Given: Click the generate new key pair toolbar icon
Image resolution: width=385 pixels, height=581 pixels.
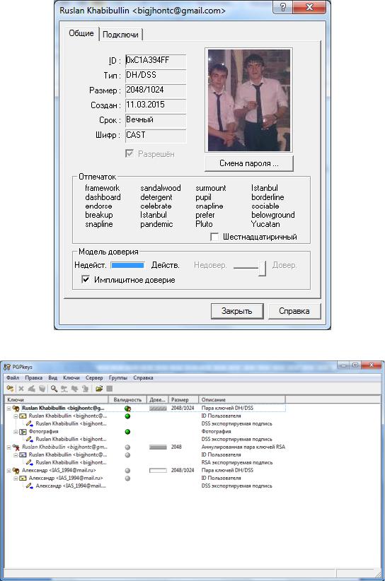Looking at the screenshot, I should tap(10, 389).
